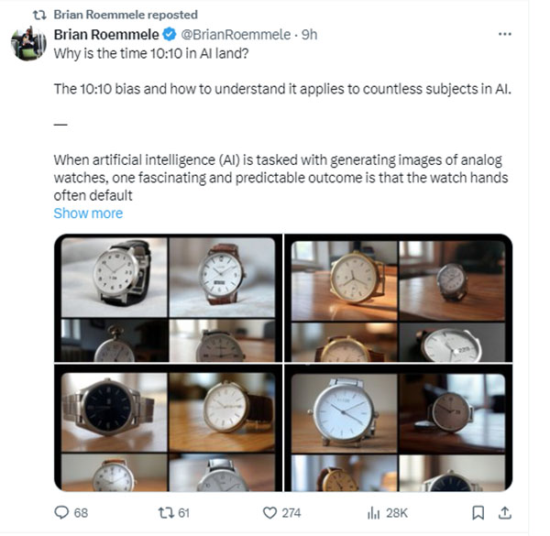Open tweet analytics views icon
Image resolution: width=550 pixels, height=536 pixels.
[x=374, y=512]
